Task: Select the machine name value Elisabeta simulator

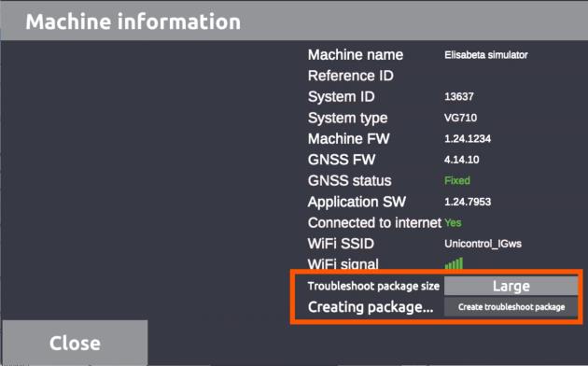Action: click(486, 55)
